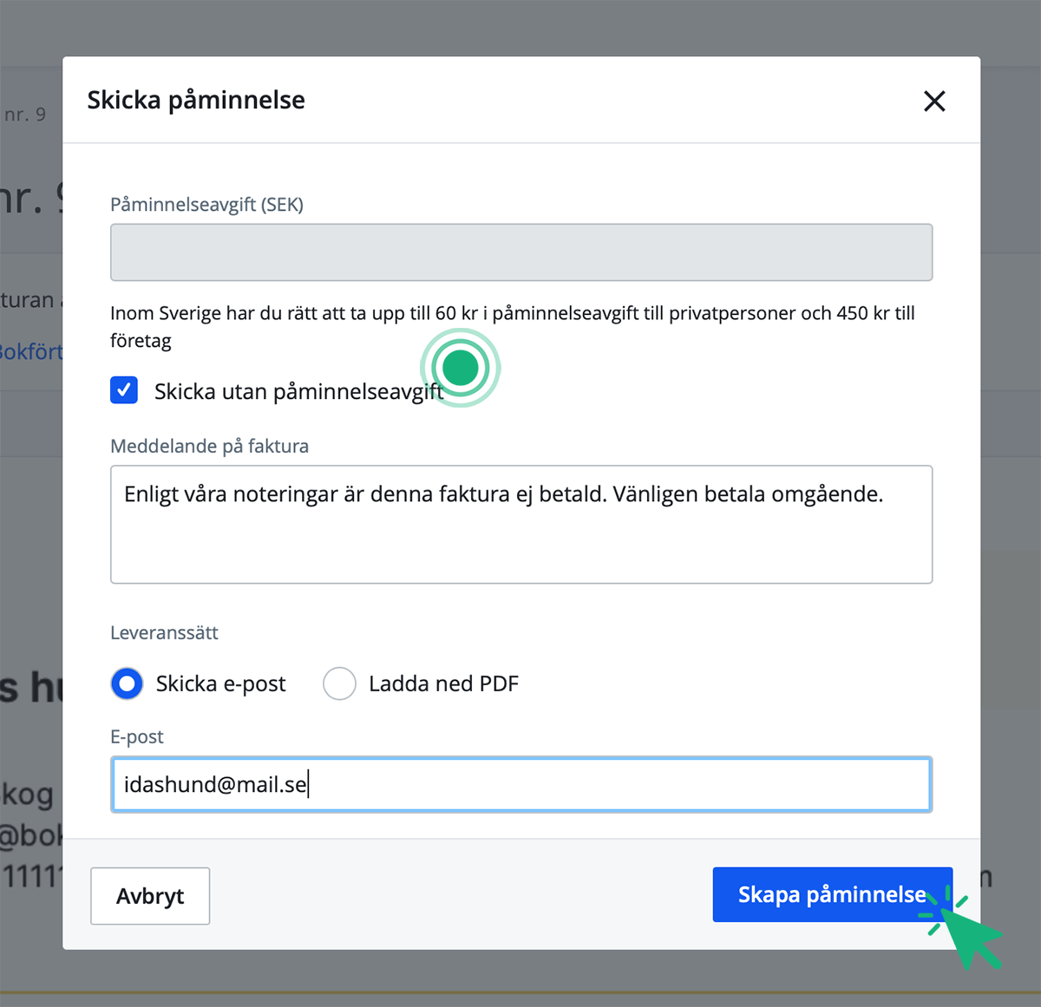Focus the E-post input field
Viewport: 1041px width, 1007px height.
point(520,784)
